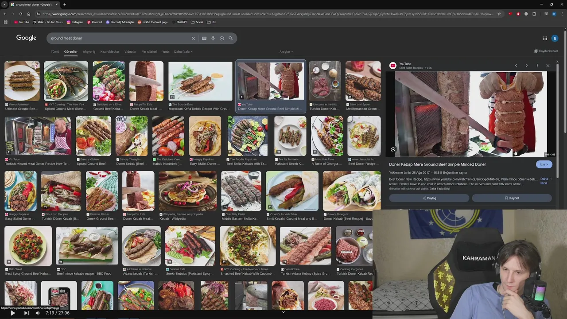Switch to the Web tab
This screenshot has height=319, width=567.
165,52
